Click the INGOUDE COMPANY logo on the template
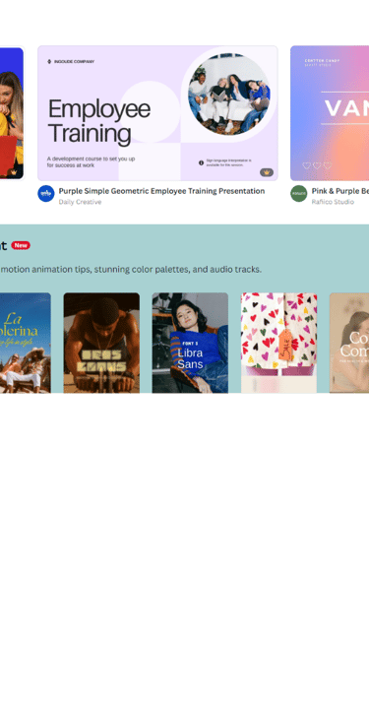The width and height of the screenshot is (369, 702). 71,61
